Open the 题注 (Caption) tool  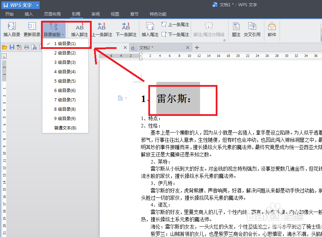pos(236,29)
